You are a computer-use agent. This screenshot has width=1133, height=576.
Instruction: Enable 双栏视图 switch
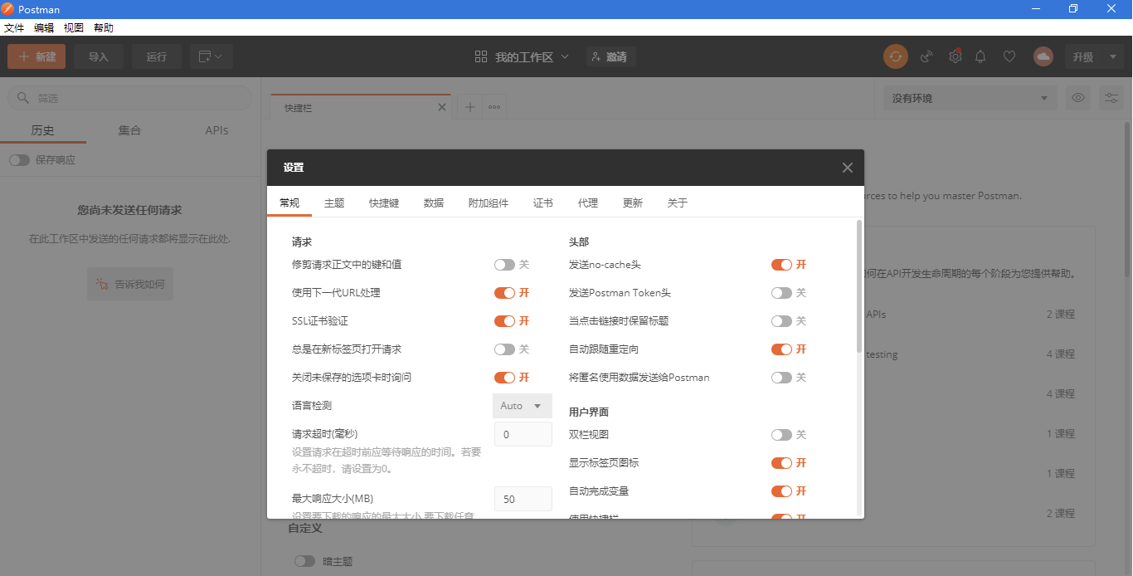click(x=781, y=435)
